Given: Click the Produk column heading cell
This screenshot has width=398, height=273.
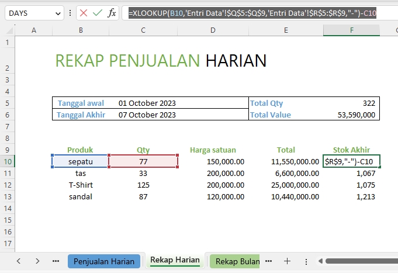Looking at the screenshot, I should (x=80, y=150).
